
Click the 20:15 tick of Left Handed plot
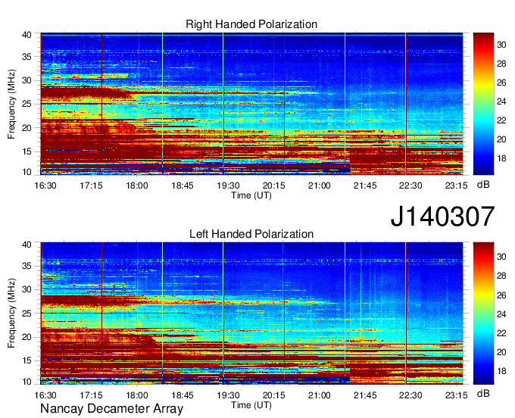[x=274, y=395]
